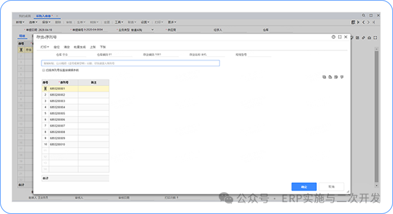Open the 打印 dropdown in the dialog toolbar
Screen dimensions: 393x214
[x=45, y=47]
